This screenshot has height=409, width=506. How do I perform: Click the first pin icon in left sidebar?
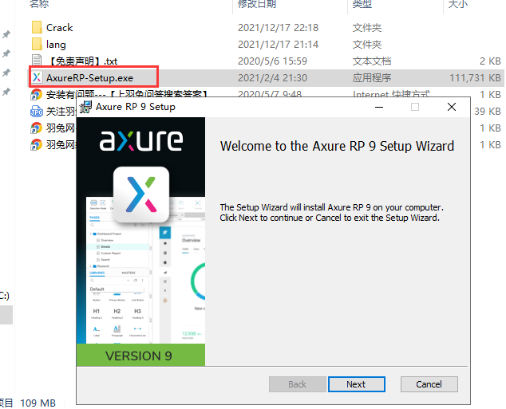point(6,35)
